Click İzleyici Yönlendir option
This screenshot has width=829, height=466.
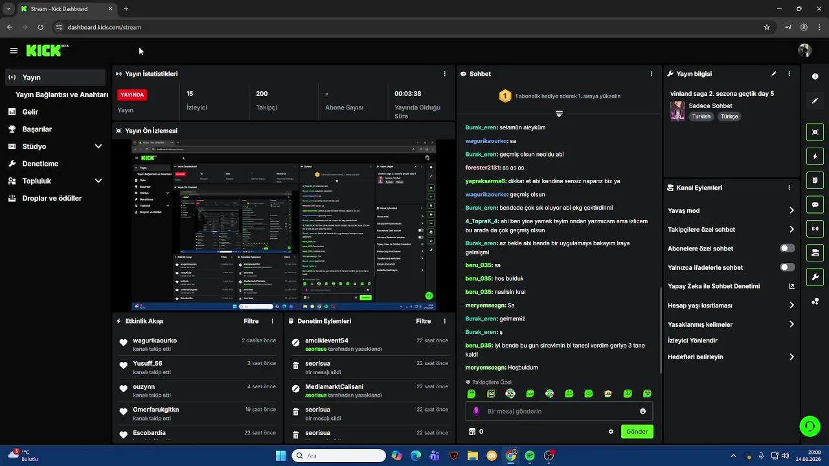692,340
